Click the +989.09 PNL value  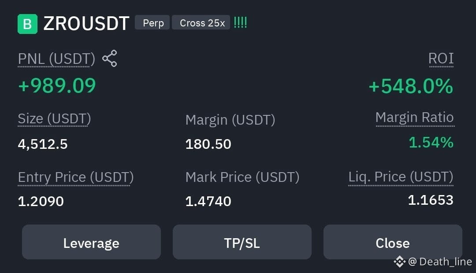point(57,85)
